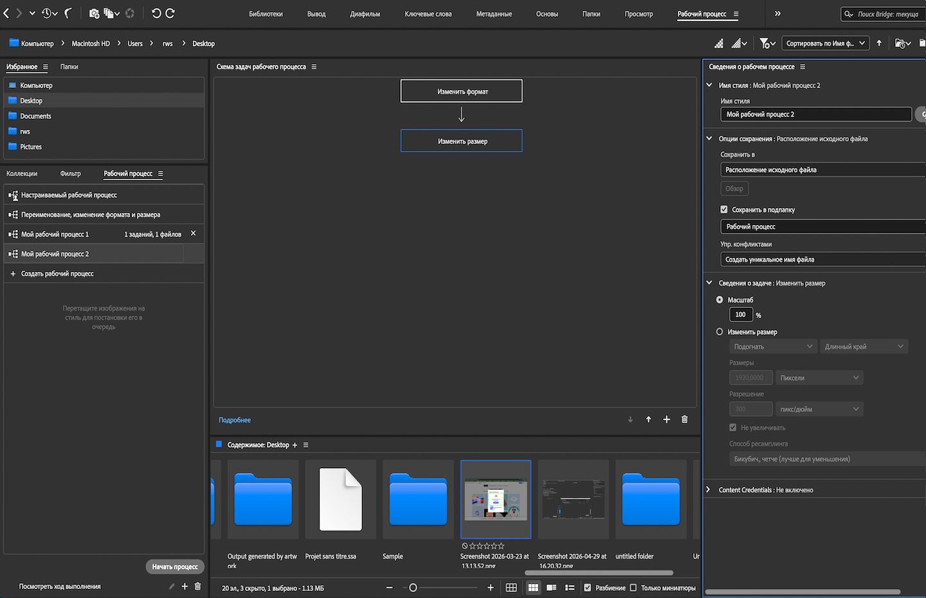Click the Подробнее link
This screenshot has width=926, height=598.
click(235, 420)
